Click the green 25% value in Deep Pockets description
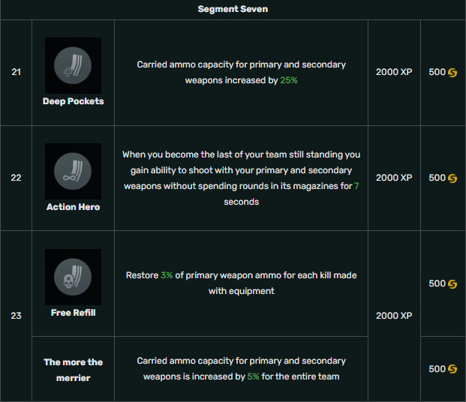Screen dimensions: 466x402 289,80
